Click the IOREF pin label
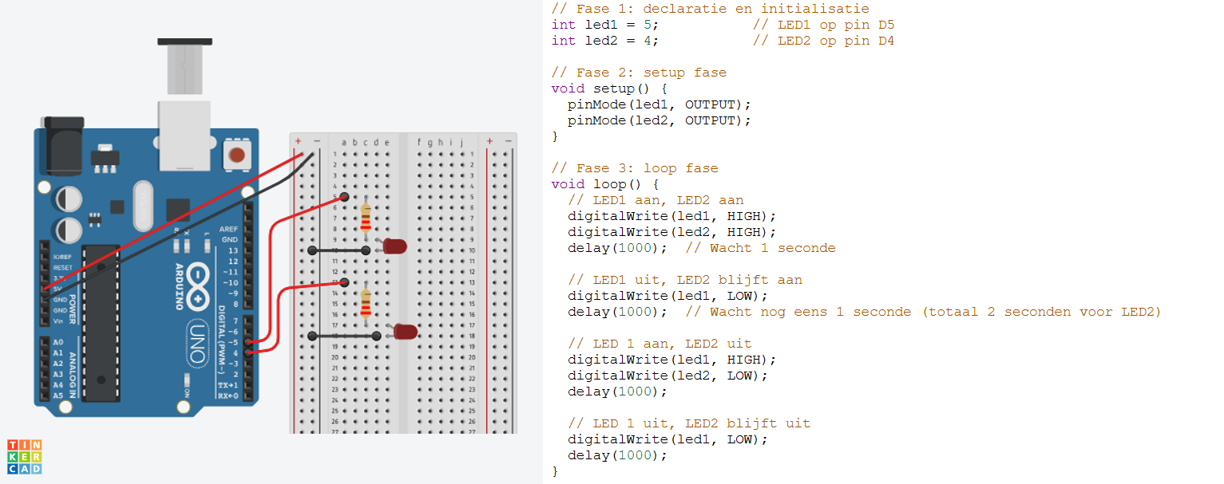The height and width of the screenshot is (484, 1224). pyautogui.click(x=61, y=257)
